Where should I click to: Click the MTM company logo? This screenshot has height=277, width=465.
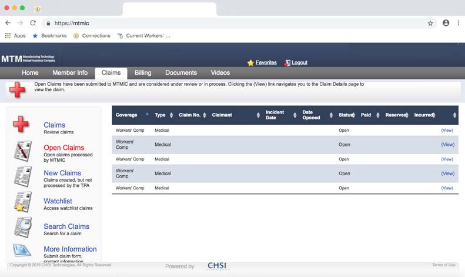click(x=28, y=58)
